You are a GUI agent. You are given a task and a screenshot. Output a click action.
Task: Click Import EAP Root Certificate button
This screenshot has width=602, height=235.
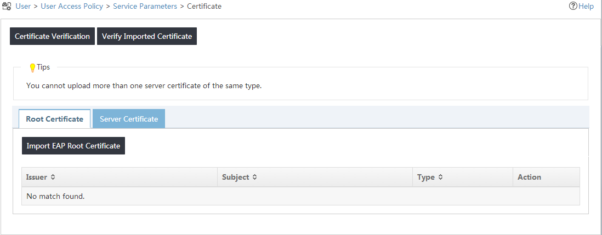point(73,146)
